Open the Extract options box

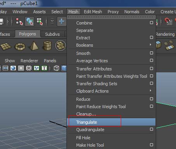152,37
